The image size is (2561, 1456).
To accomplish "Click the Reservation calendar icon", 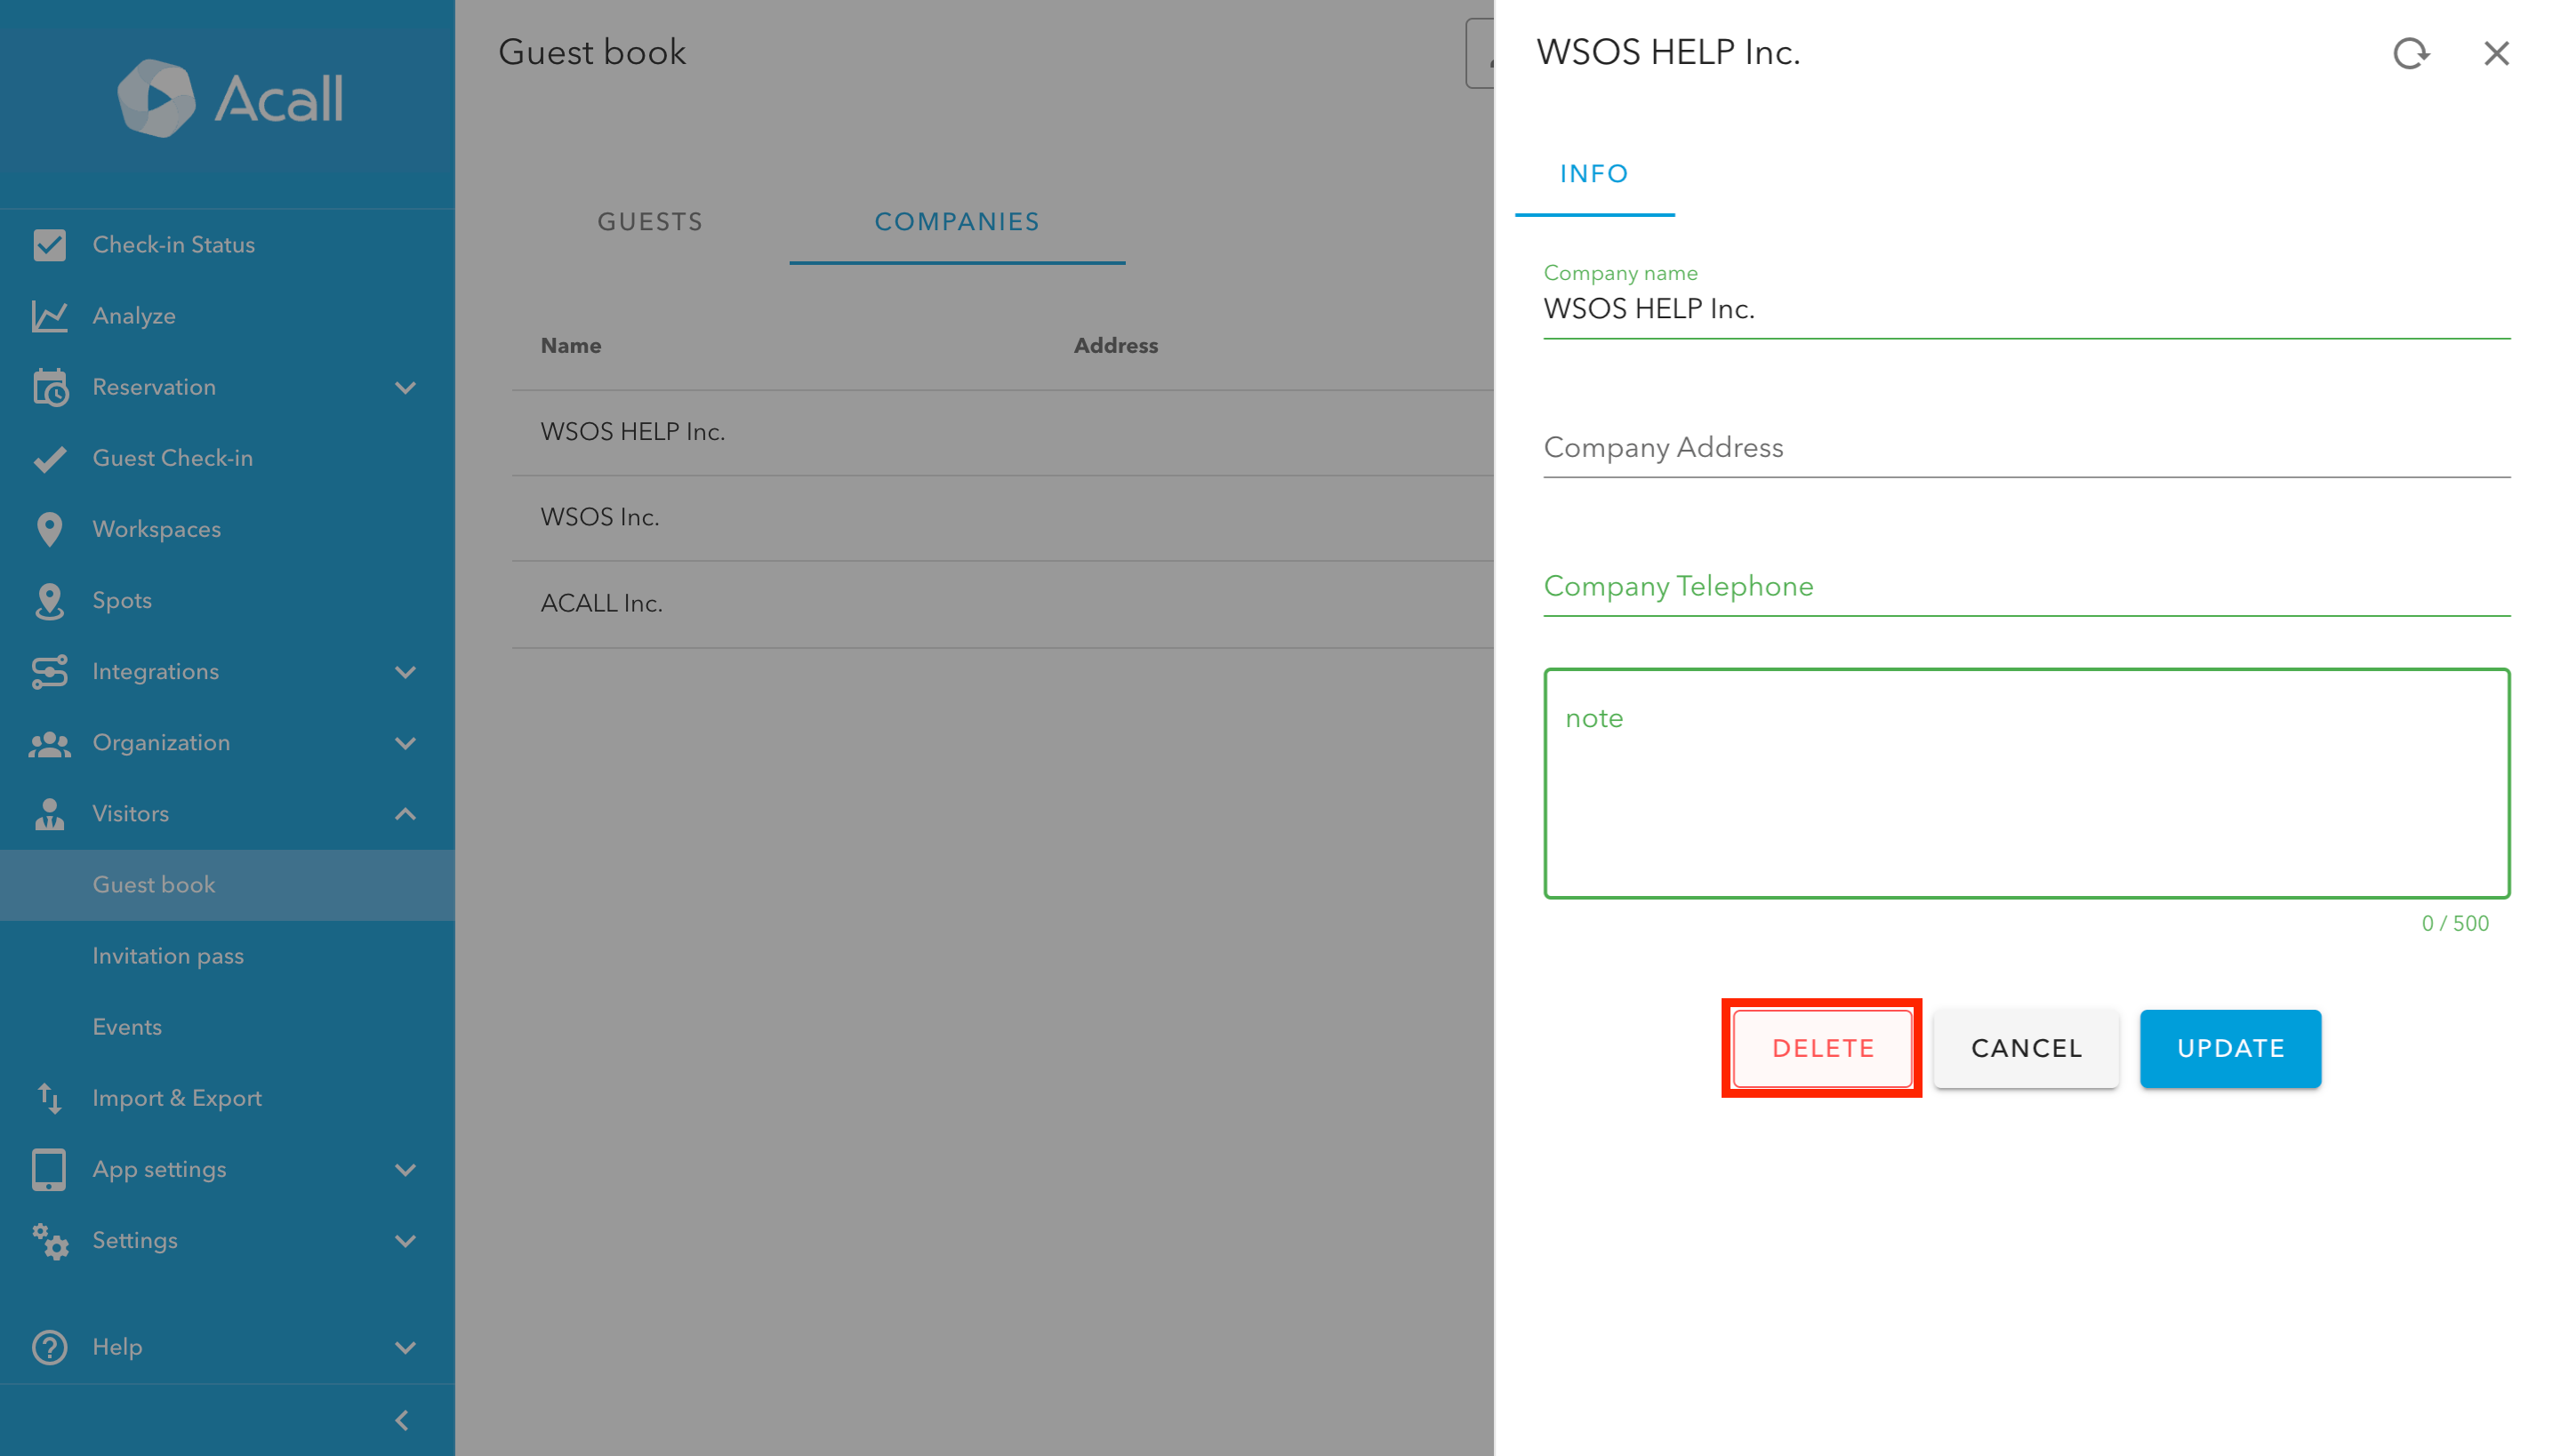I will [50, 387].
